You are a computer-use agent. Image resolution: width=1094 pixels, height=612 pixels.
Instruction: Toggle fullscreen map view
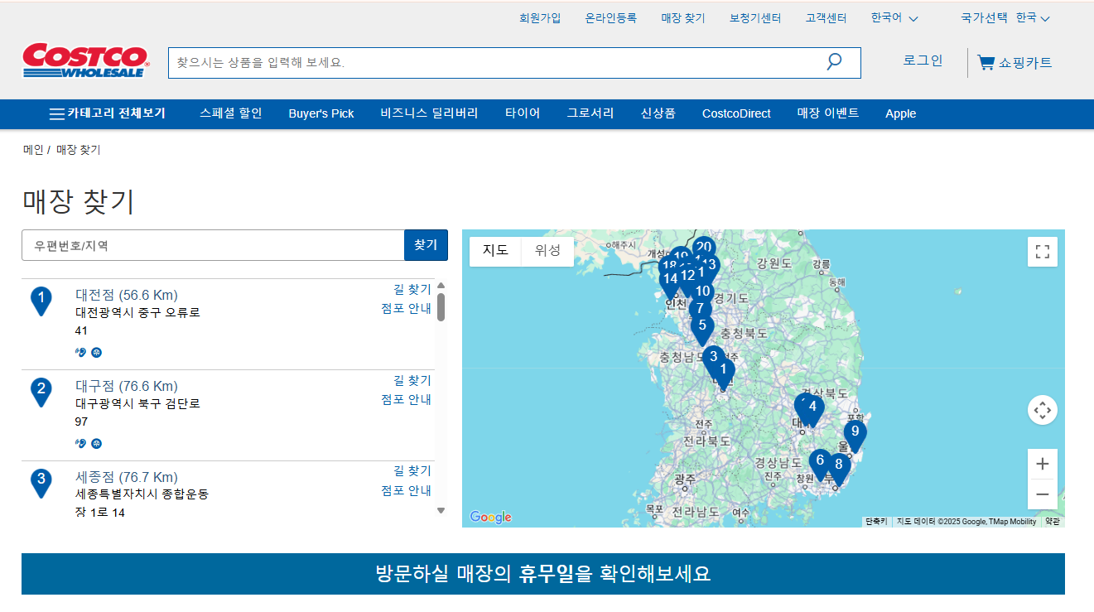pos(1043,252)
